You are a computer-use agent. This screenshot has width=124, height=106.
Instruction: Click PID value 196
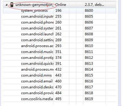pyautogui.click(x=58, y=11)
